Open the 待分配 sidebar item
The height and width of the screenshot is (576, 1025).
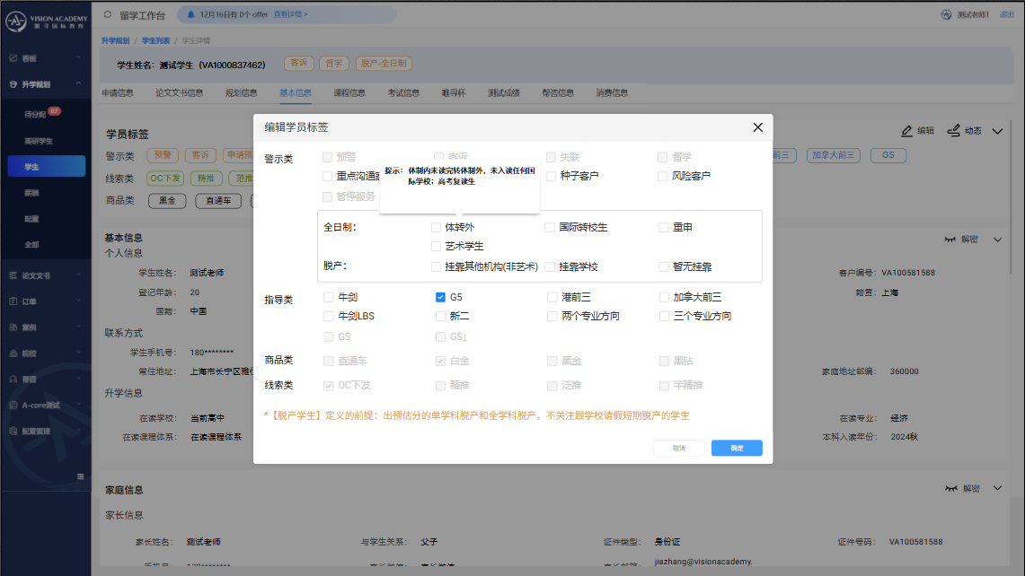(35, 115)
